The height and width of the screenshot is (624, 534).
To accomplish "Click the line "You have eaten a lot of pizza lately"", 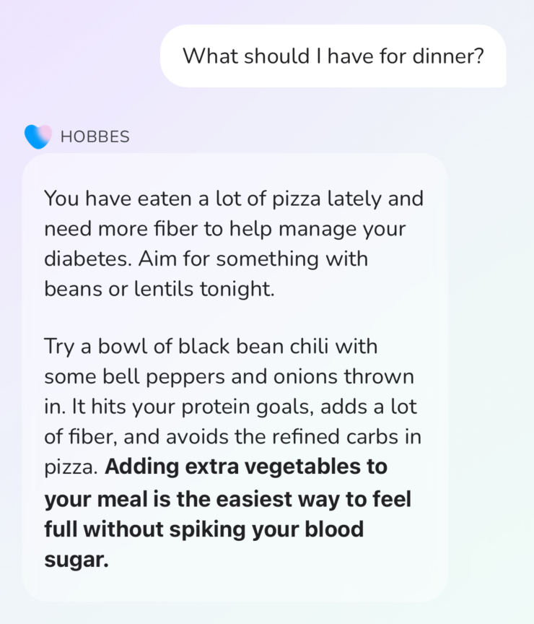I will coord(233,198).
